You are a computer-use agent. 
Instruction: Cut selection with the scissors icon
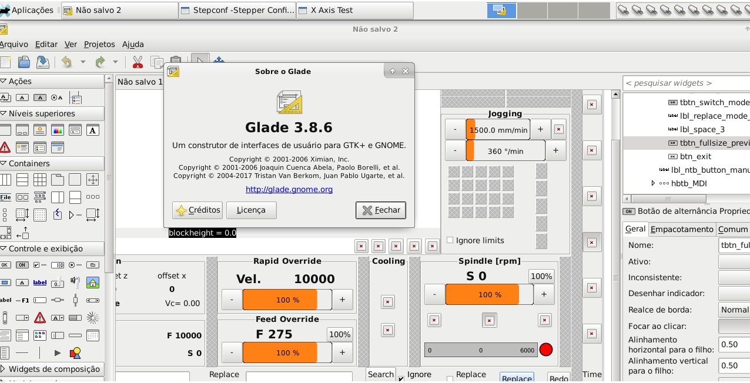click(138, 62)
